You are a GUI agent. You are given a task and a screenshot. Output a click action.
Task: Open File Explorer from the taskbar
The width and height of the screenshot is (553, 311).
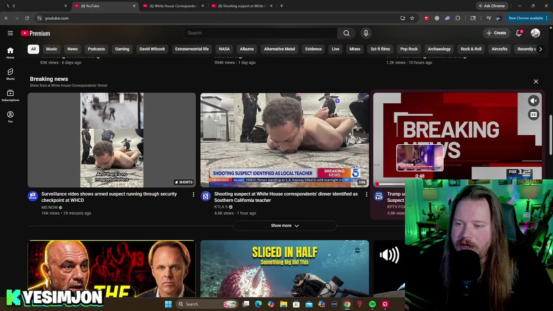(283, 304)
